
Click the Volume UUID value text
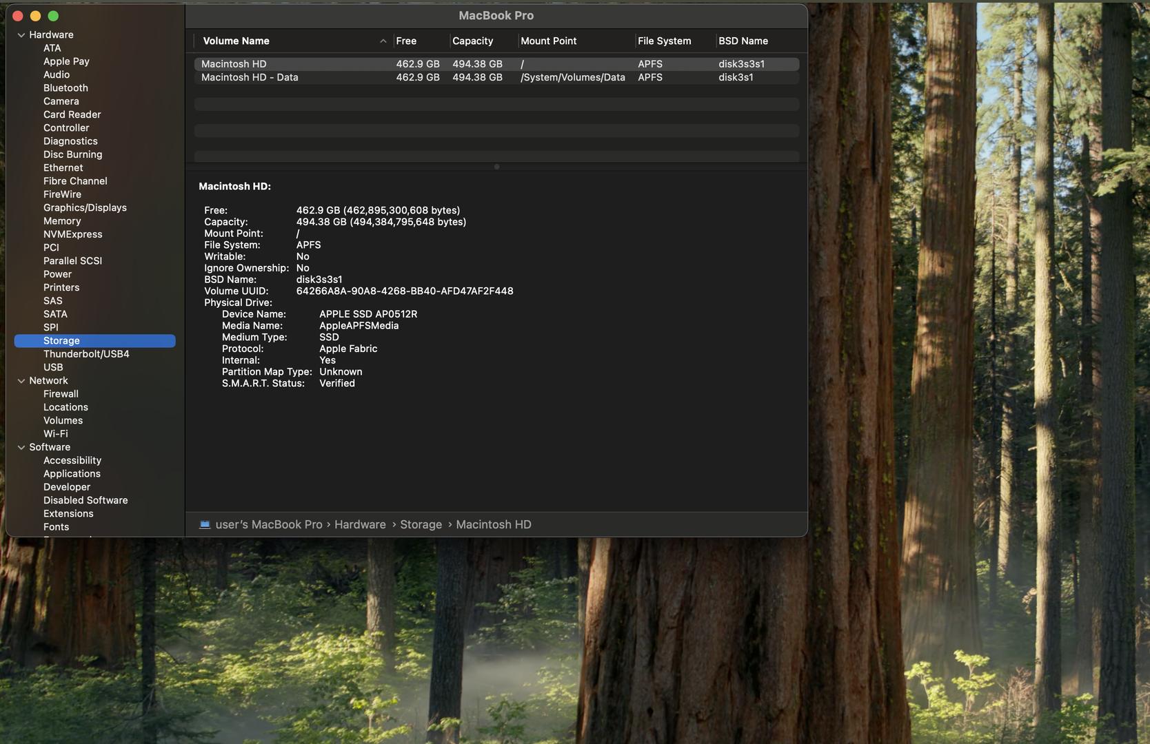[x=405, y=291]
